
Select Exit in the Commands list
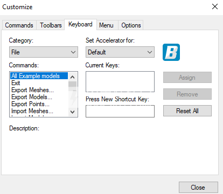pyautogui.click(x=39, y=83)
